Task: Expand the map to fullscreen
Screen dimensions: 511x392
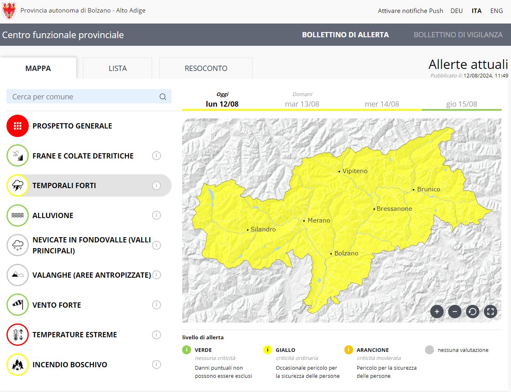Action: (x=490, y=312)
